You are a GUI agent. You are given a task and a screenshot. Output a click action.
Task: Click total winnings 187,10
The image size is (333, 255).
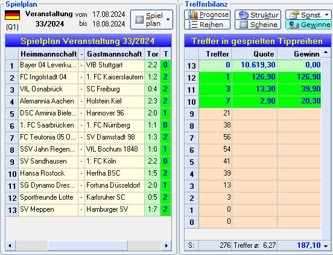click(299, 245)
